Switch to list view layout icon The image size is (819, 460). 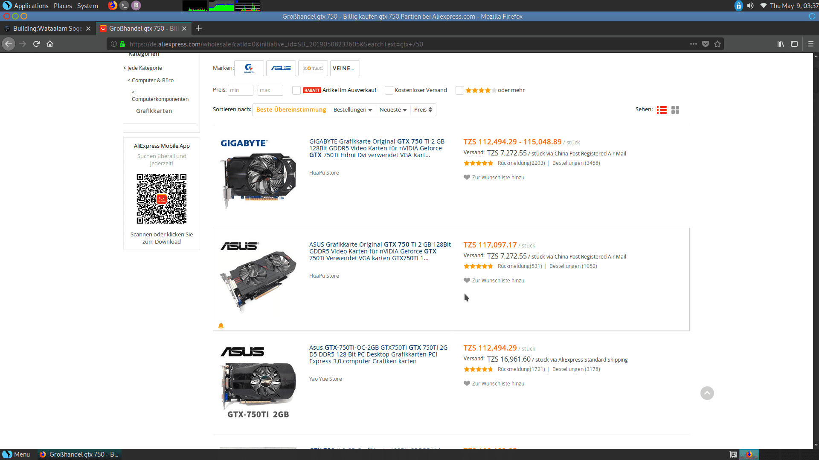(662, 110)
